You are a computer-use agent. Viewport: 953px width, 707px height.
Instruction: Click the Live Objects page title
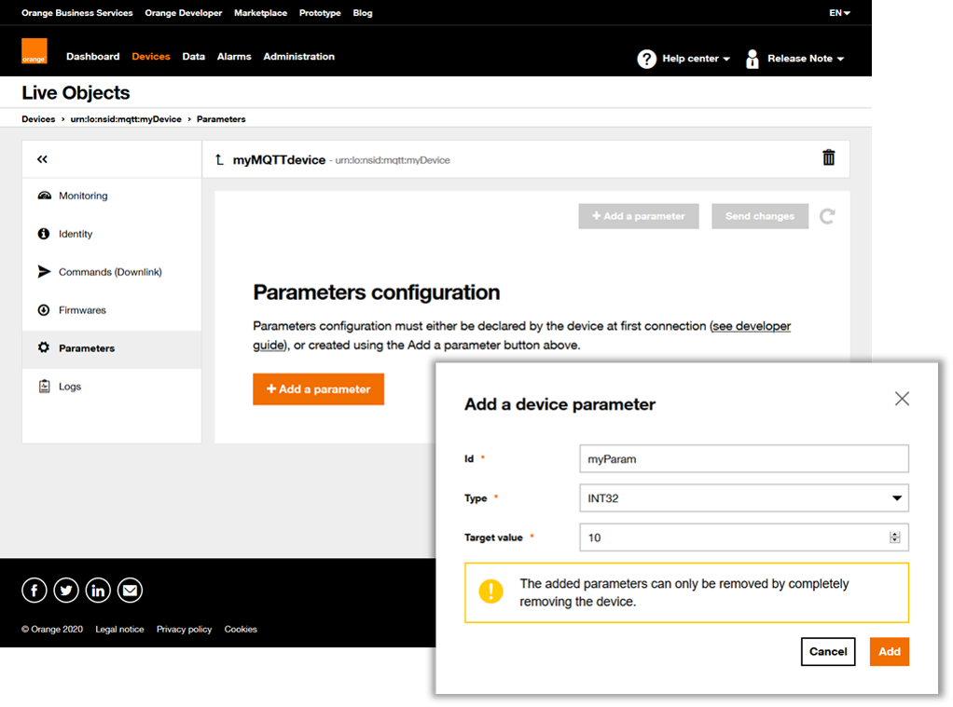pyautogui.click(x=76, y=93)
